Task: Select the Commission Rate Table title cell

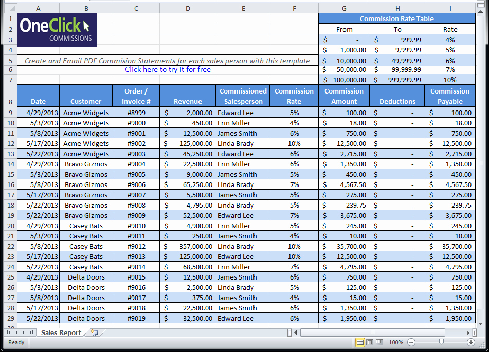Action: click(x=396, y=18)
